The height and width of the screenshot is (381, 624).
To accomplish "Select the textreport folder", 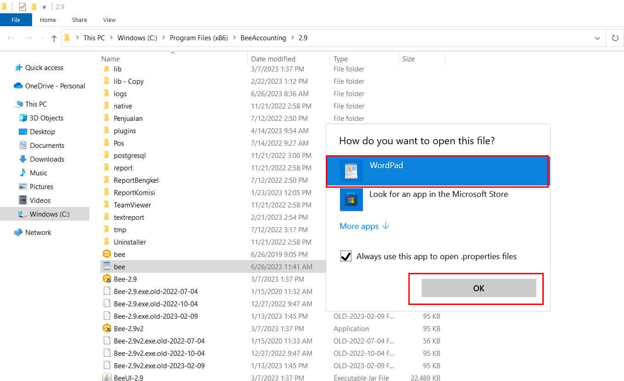I will 129,218.
